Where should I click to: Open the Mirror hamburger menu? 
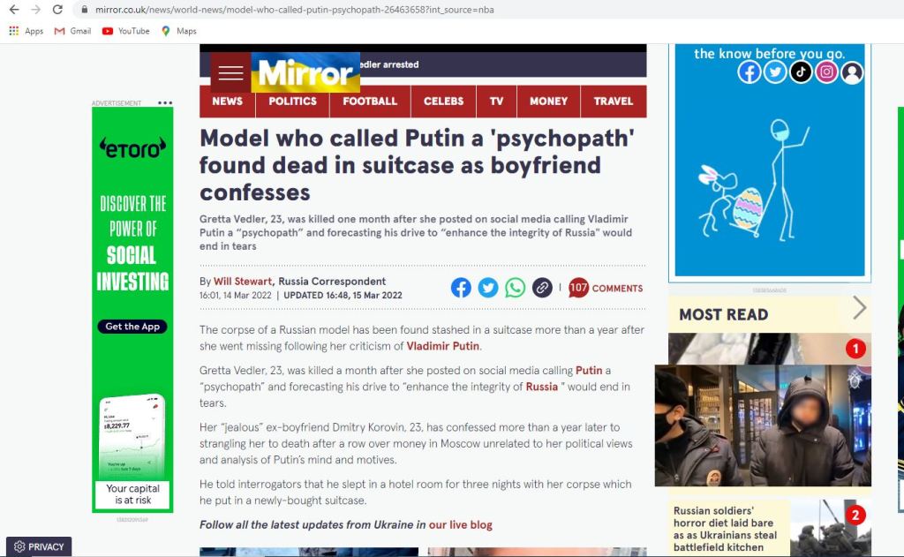(x=230, y=72)
